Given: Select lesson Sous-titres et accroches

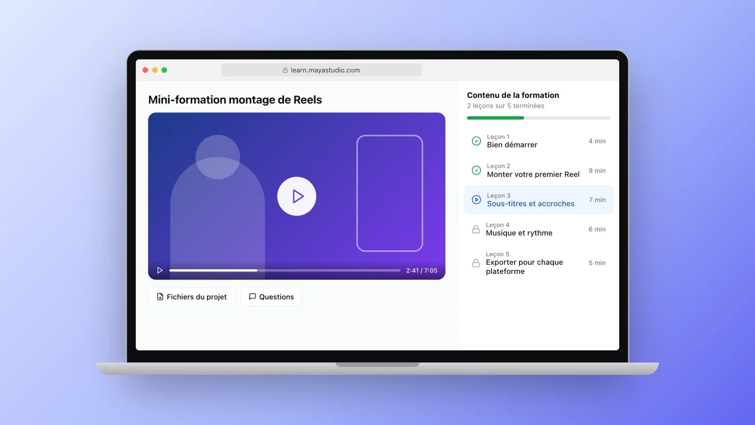Looking at the screenshot, I should pyautogui.click(x=538, y=200).
